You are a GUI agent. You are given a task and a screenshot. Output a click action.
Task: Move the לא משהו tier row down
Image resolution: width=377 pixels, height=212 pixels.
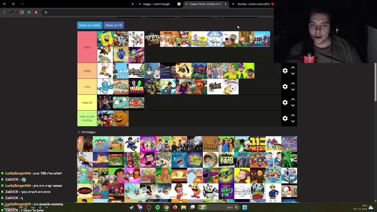click(293, 105)
